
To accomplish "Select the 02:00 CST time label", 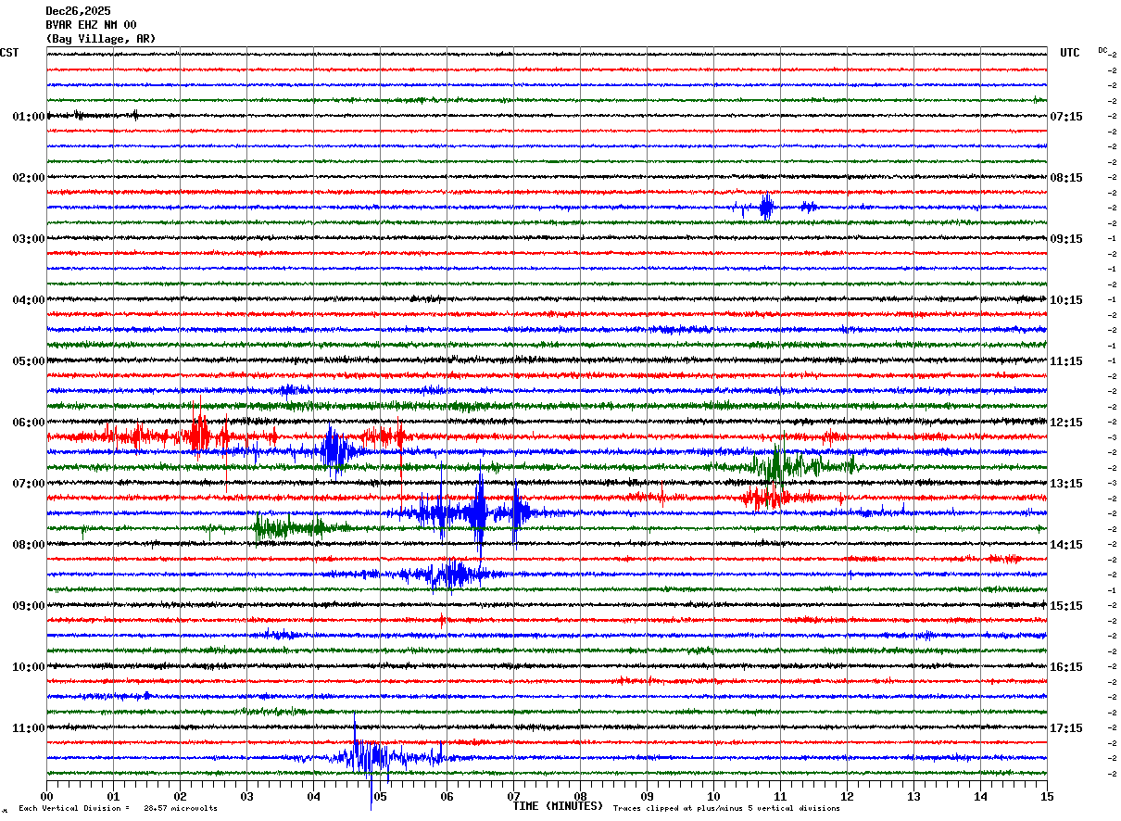I will point(29,178).
